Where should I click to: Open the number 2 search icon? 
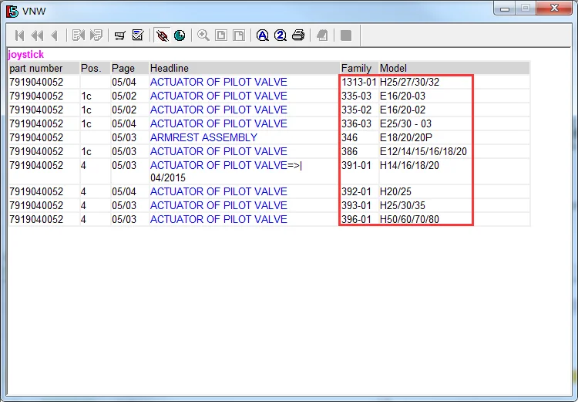[x=281, y=35]
